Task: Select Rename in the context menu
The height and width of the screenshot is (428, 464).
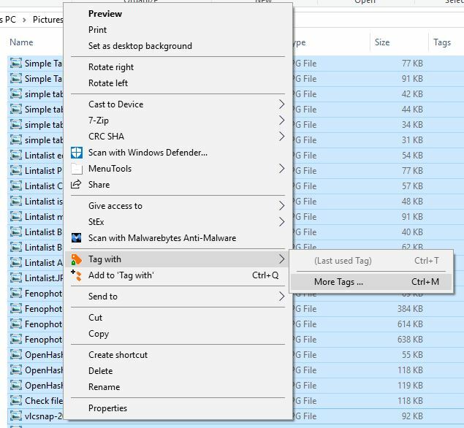Action: (104, 387)
